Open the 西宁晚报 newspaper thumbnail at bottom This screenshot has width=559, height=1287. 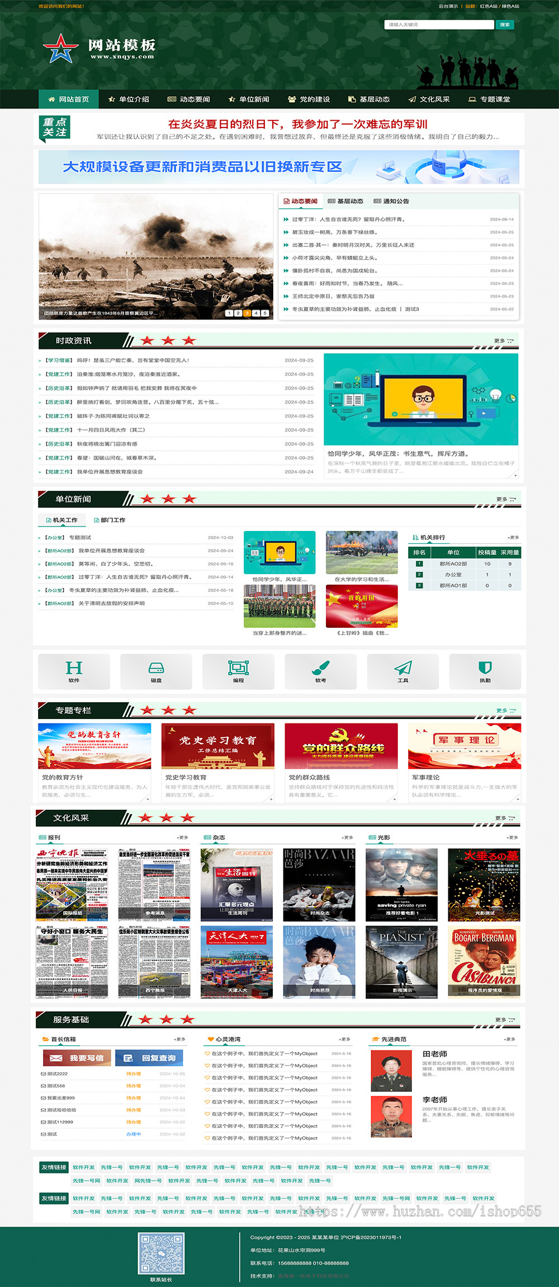click(x=154, y=962)
